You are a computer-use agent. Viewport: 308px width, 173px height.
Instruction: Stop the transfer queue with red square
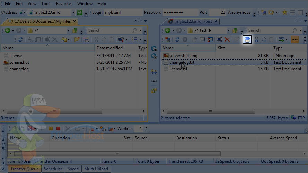[58, 129]
